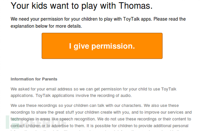The image size is (201, 131).
Task: Click the "Information for Parents" subheading
Action: coord(34,79)
